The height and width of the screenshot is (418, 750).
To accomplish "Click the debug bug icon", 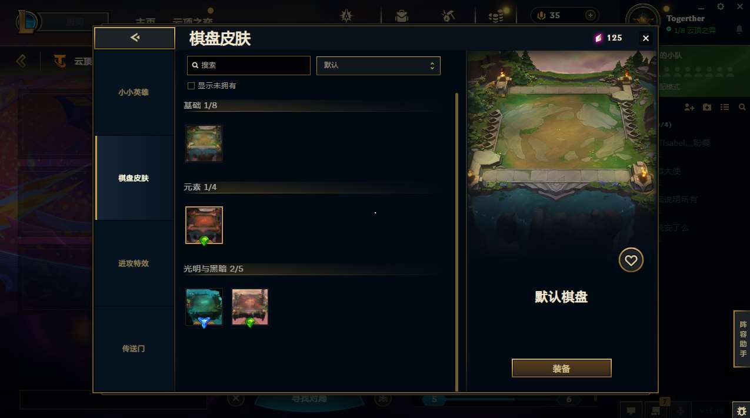I will coord(741,410).
